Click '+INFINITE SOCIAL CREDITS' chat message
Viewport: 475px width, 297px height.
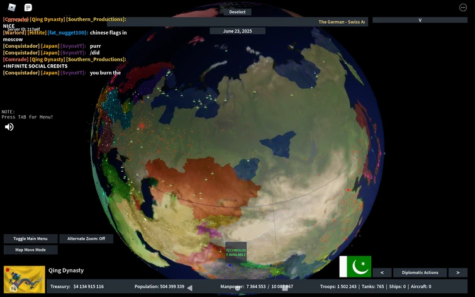pos(35,66)
